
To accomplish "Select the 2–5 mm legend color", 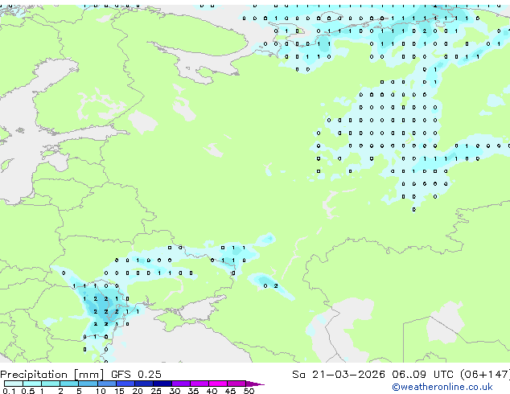I will tap(69, 384).
